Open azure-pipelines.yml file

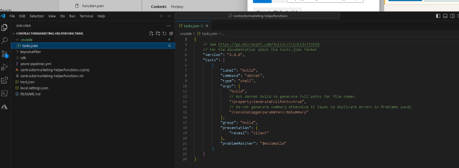93,64
